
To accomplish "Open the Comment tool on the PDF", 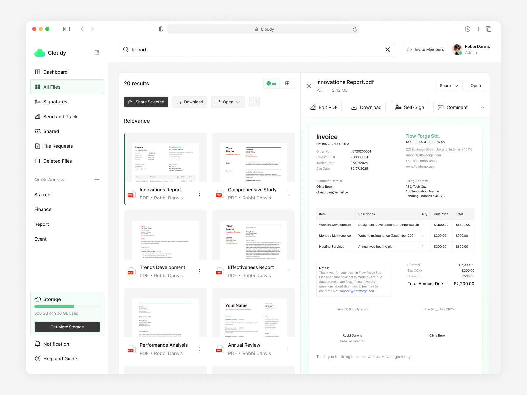I will tap(453, 107).
